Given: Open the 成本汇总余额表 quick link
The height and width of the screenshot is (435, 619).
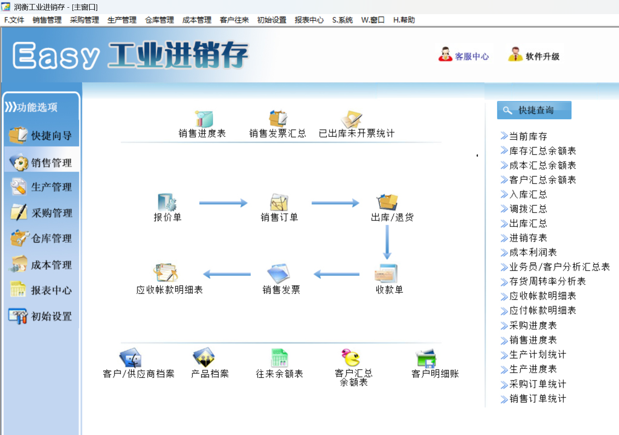Looking at the screenshot, I should tap(538, 165).
